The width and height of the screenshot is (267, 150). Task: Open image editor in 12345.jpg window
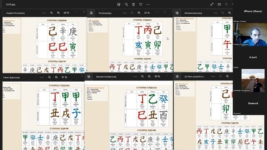(x=118, y=5)
